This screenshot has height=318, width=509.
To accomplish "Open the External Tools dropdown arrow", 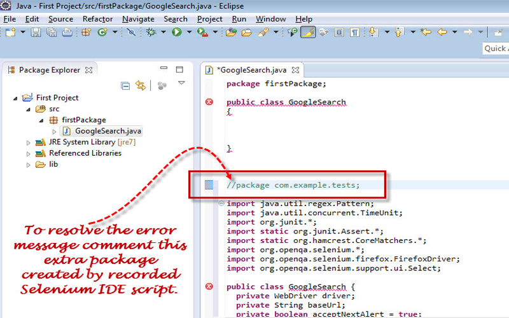I will coord(215,32).
